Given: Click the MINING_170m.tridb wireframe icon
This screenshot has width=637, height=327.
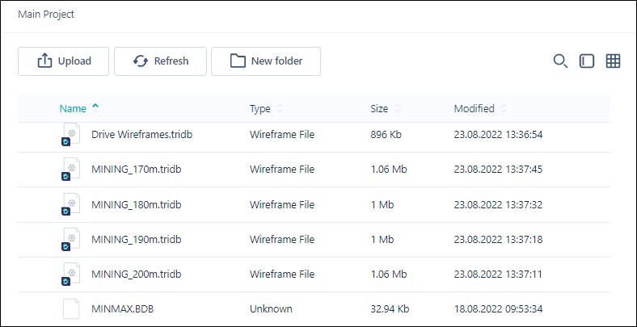Looking at the screenshot, I should [70, 170].
